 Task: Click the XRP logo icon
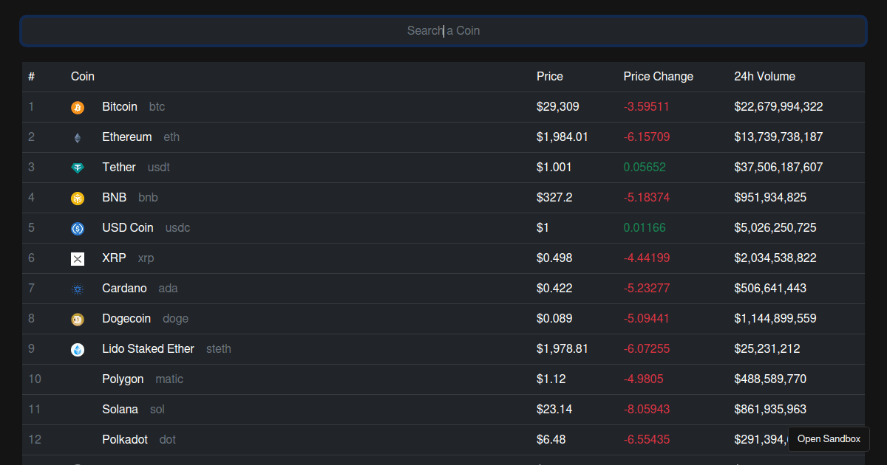[78, 258]
